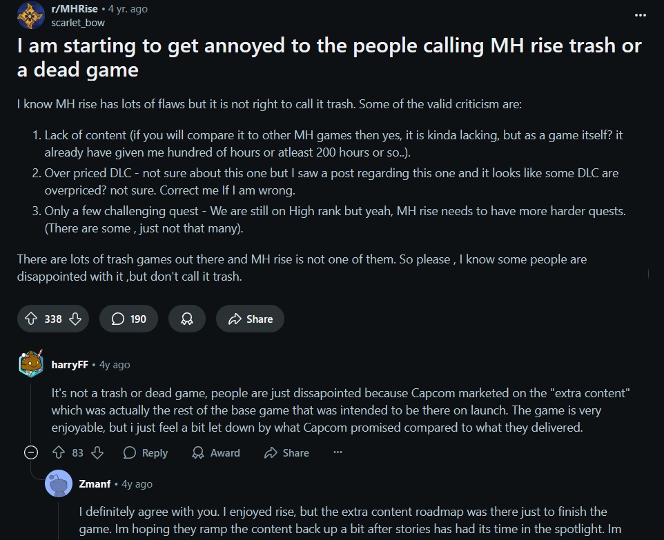Downvote the MH Rise post
Viewport: 664px width, 540px height.
pos(75,319)
